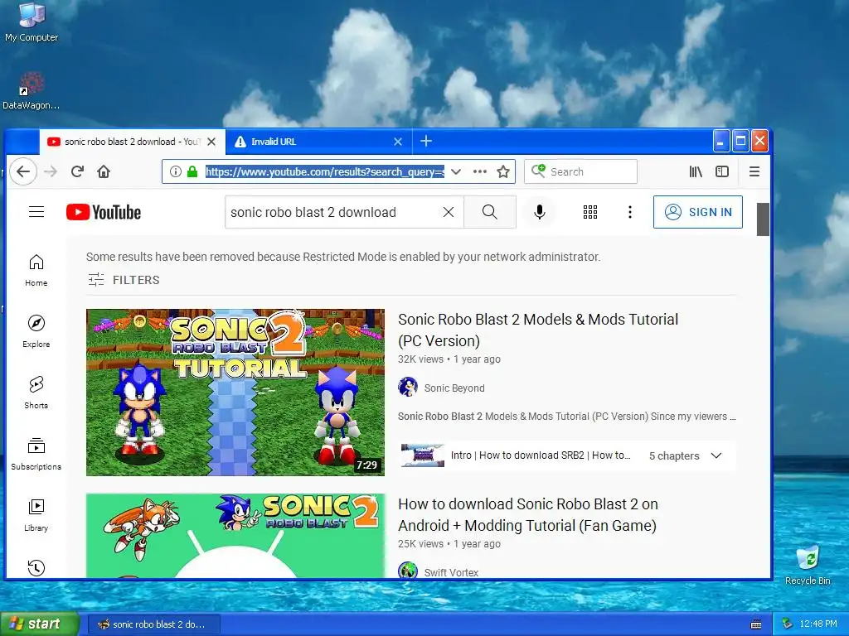Open a new browser tab with plus
849x636 pixels.
(426, 141)
